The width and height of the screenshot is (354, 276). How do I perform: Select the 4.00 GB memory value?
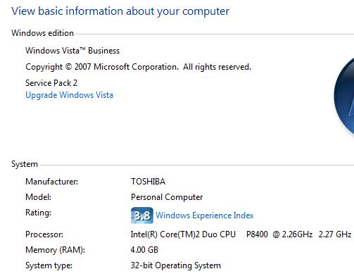pyautogui.click(x=144, y=250)
